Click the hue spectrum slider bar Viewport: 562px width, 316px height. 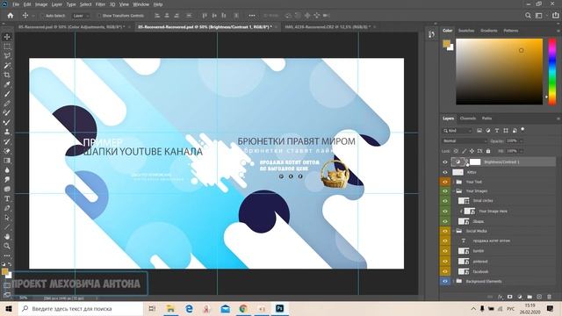[x=552, y=72]
